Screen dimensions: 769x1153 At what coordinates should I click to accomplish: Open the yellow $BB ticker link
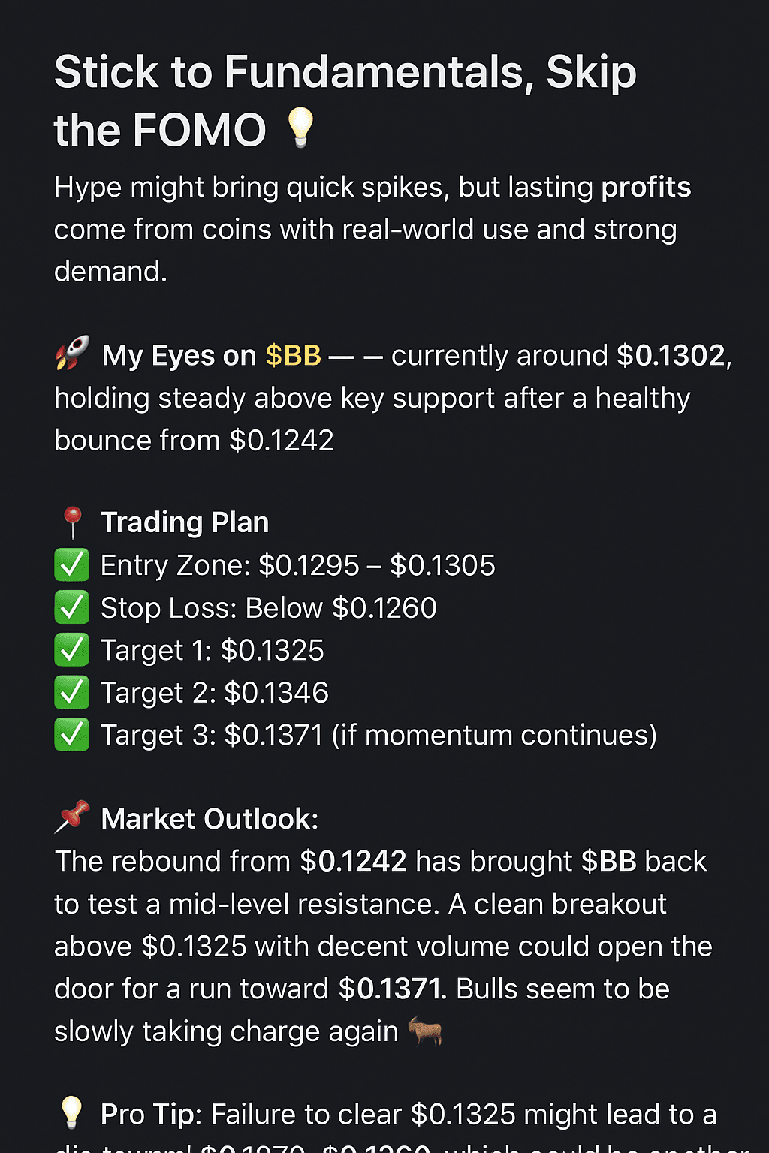click(x=293, y=356)
